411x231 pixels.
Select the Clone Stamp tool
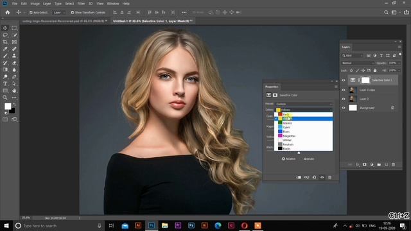coord(14,56)
